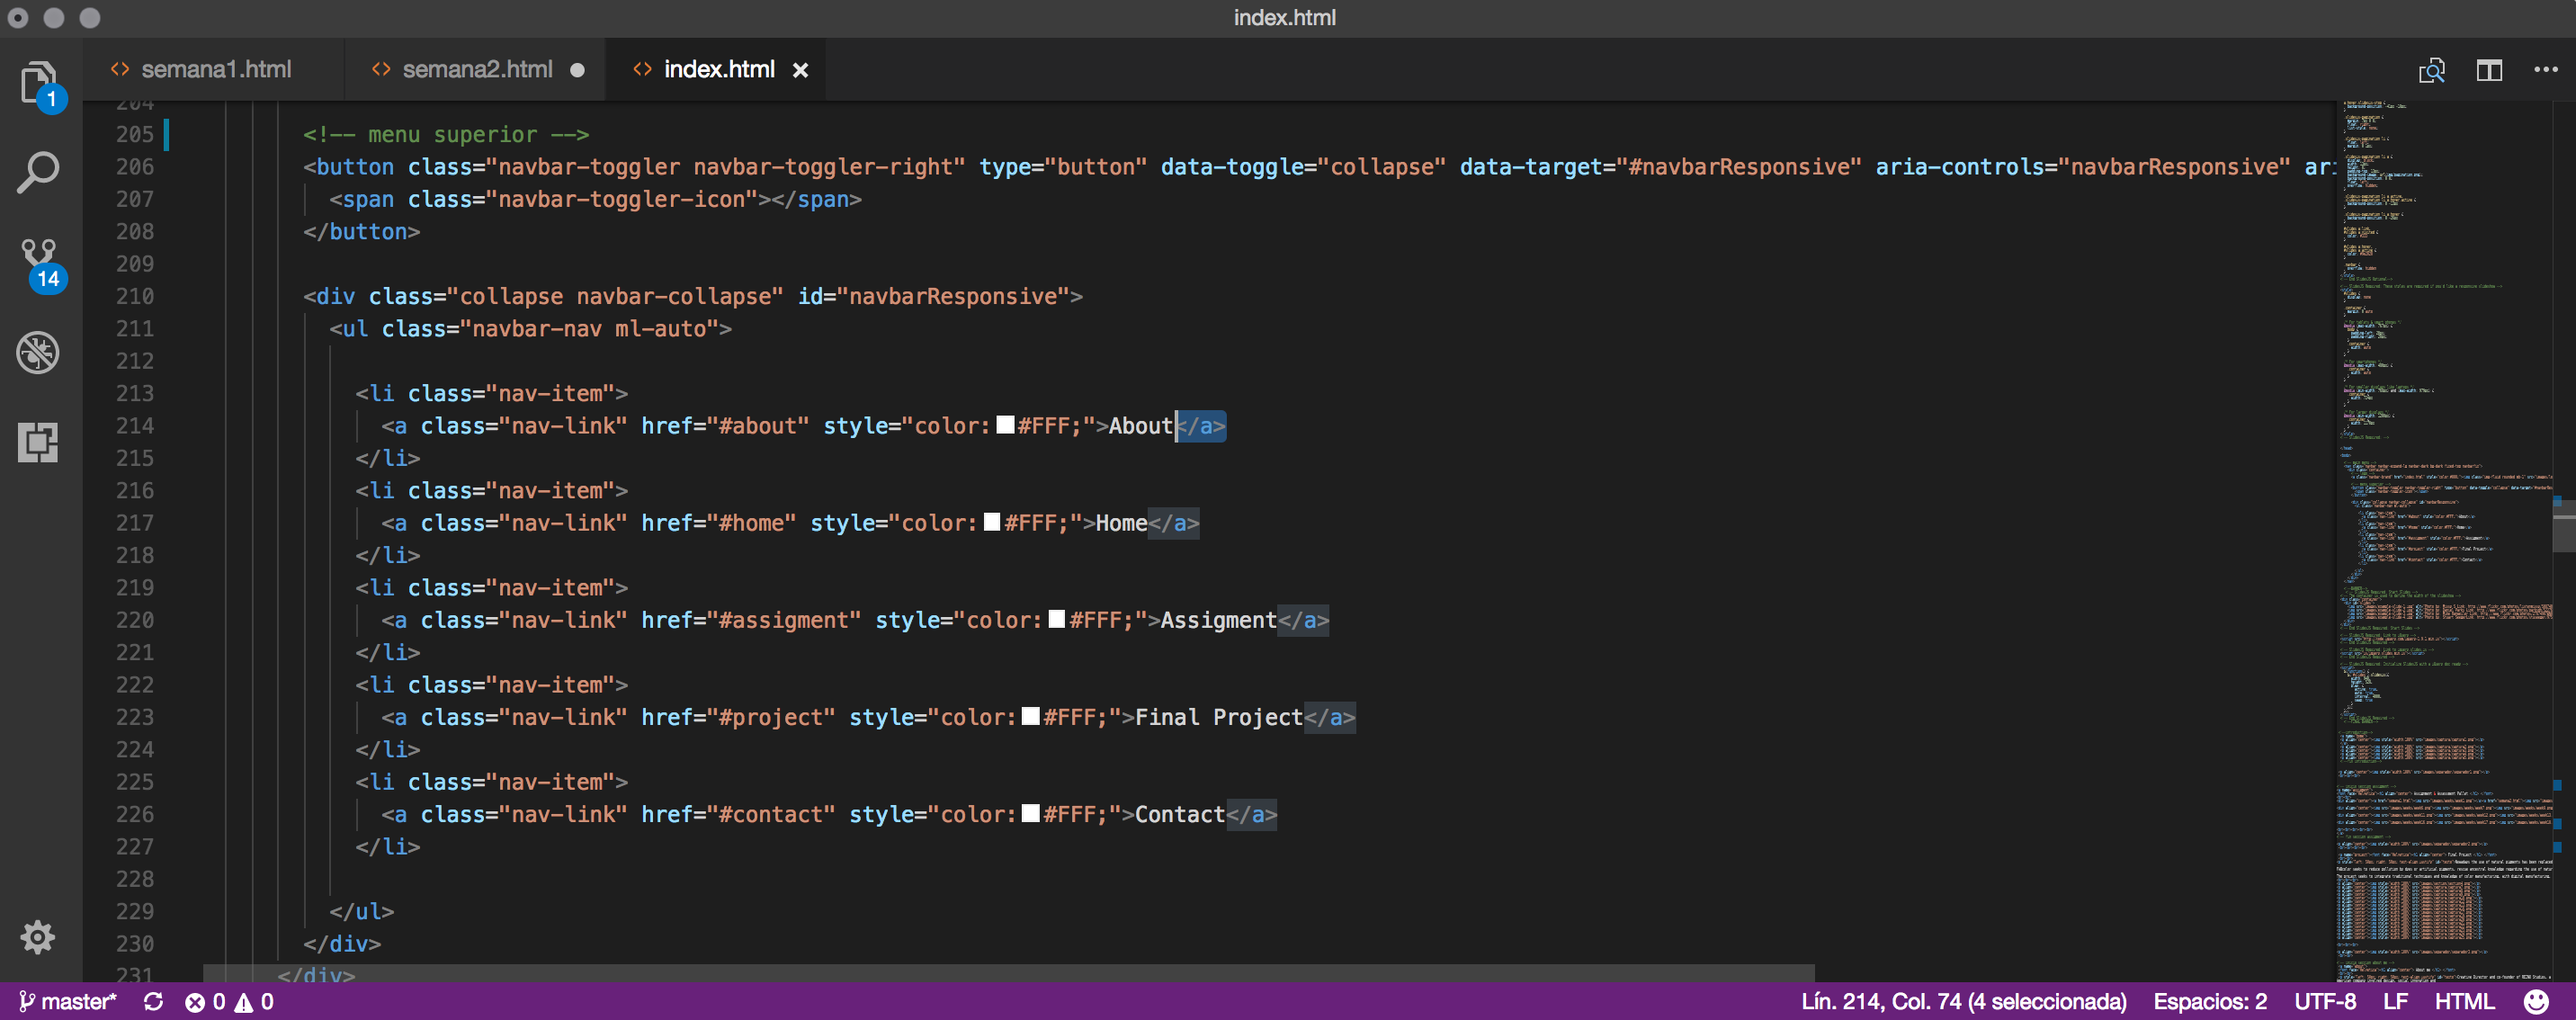This screenshot has width=2576, height=1020.
Task: Open the Search view icon
Action: [x=38, y=172]
